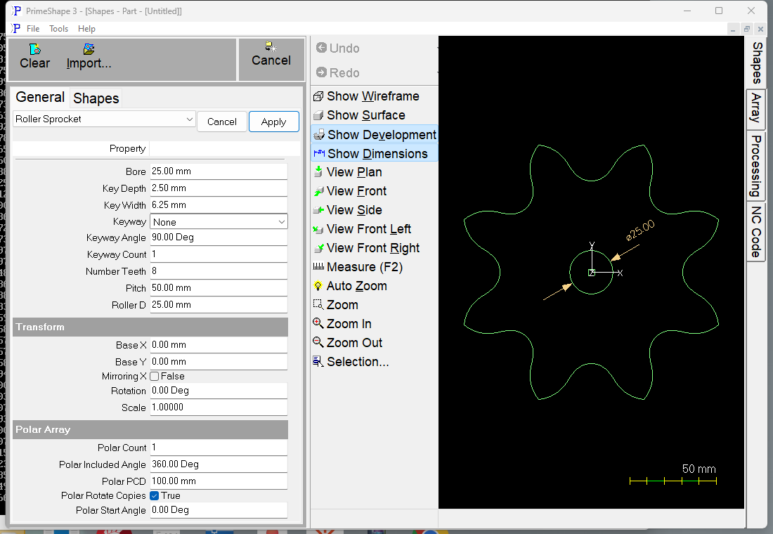Open the Import dialog icon
The width and height of the screenshot is (773, 534).
pos(89,49)
